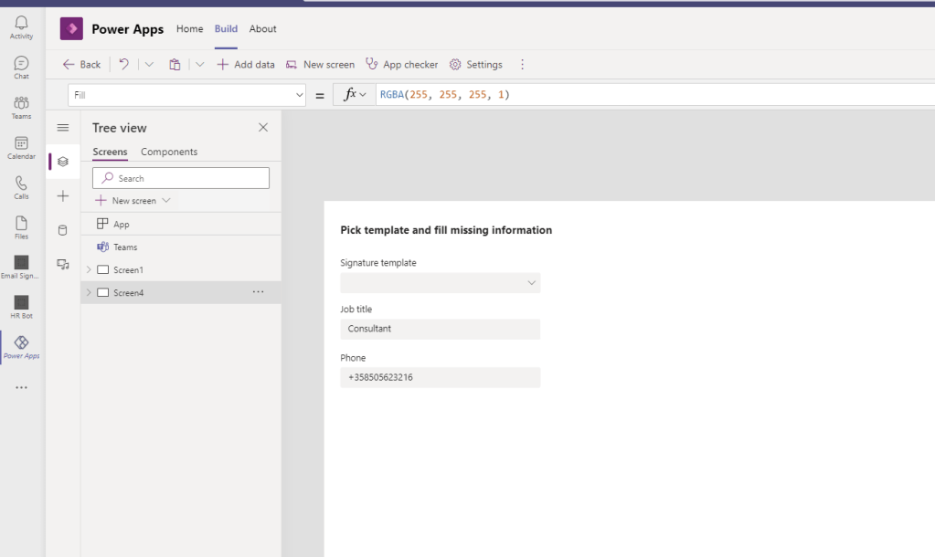935x557 pixels.
Task: Click the Tree view Search field
Action: (181, 178)
